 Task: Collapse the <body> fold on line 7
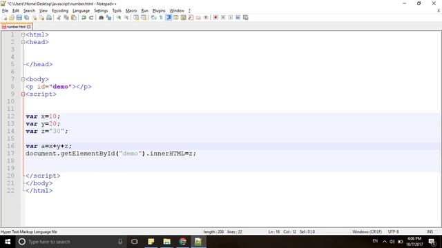point(23,79)
